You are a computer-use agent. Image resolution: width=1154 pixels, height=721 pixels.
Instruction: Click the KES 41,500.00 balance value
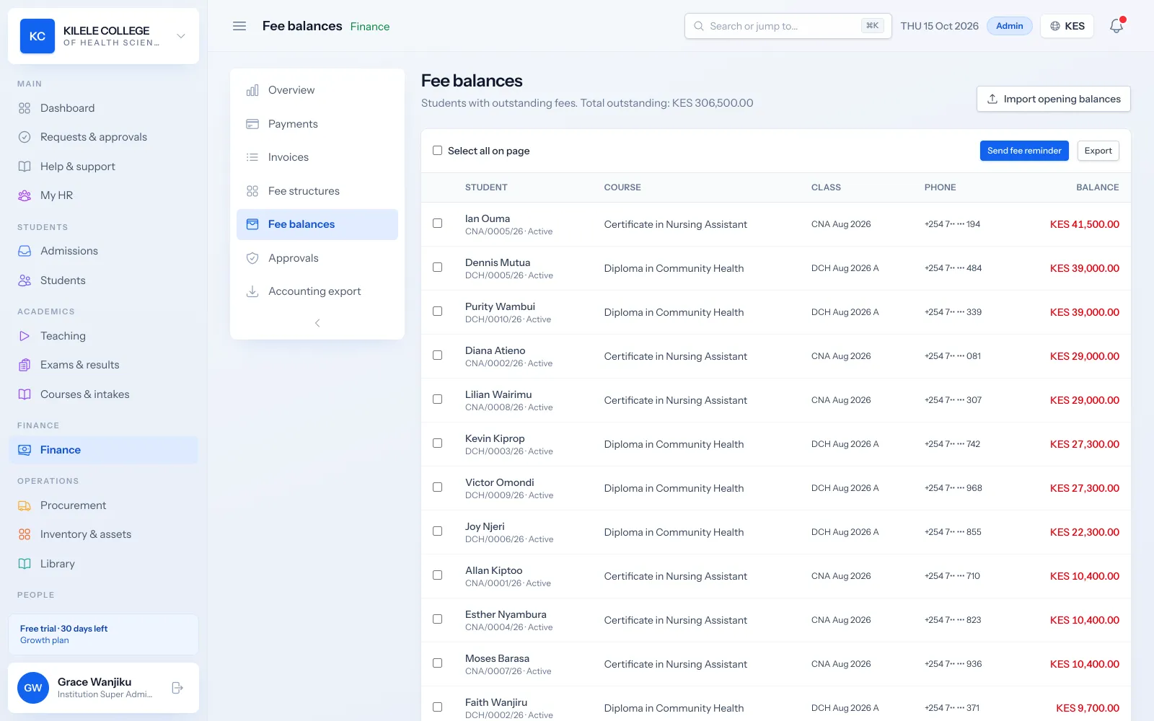[1084, 224]
